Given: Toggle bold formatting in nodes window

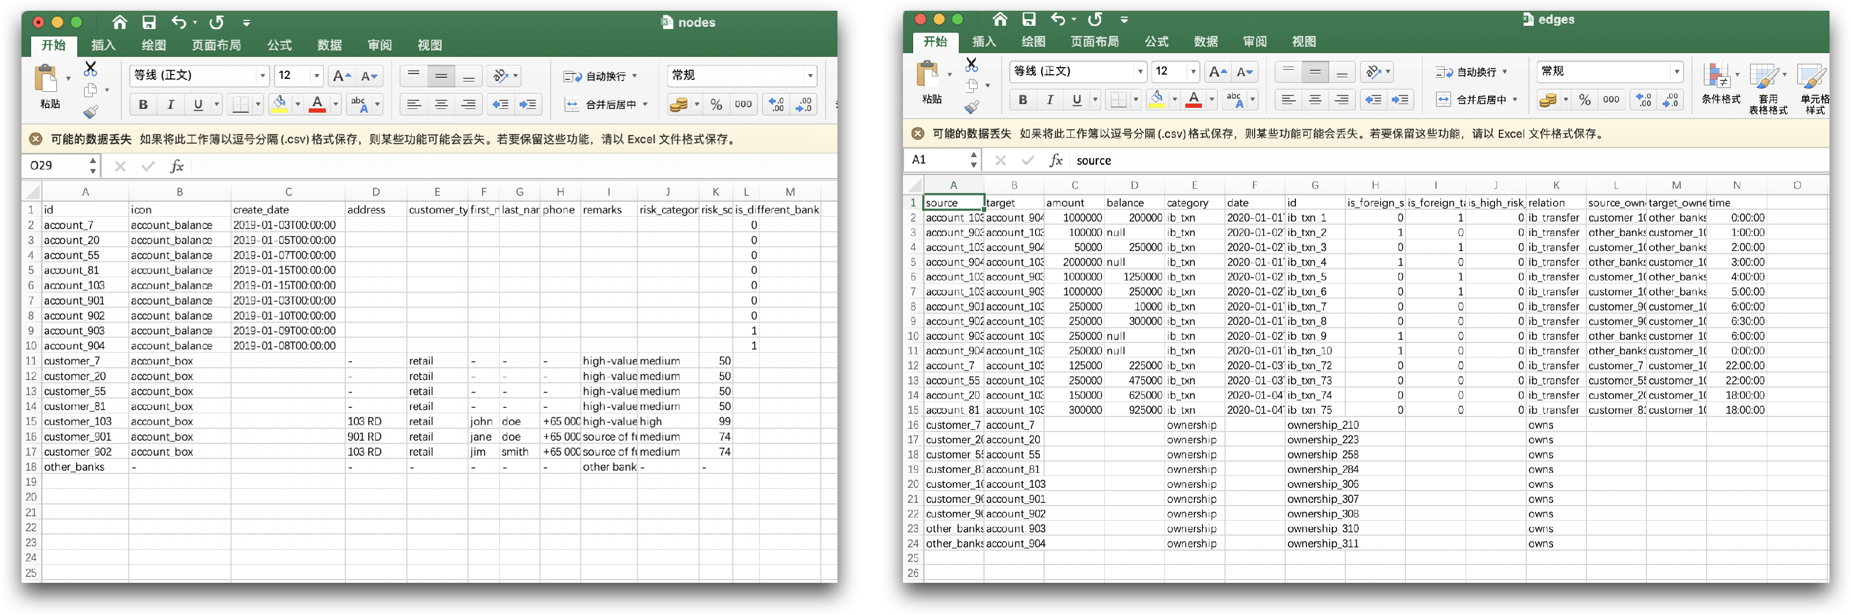Looking at the screenshot, I should point(143,105).
